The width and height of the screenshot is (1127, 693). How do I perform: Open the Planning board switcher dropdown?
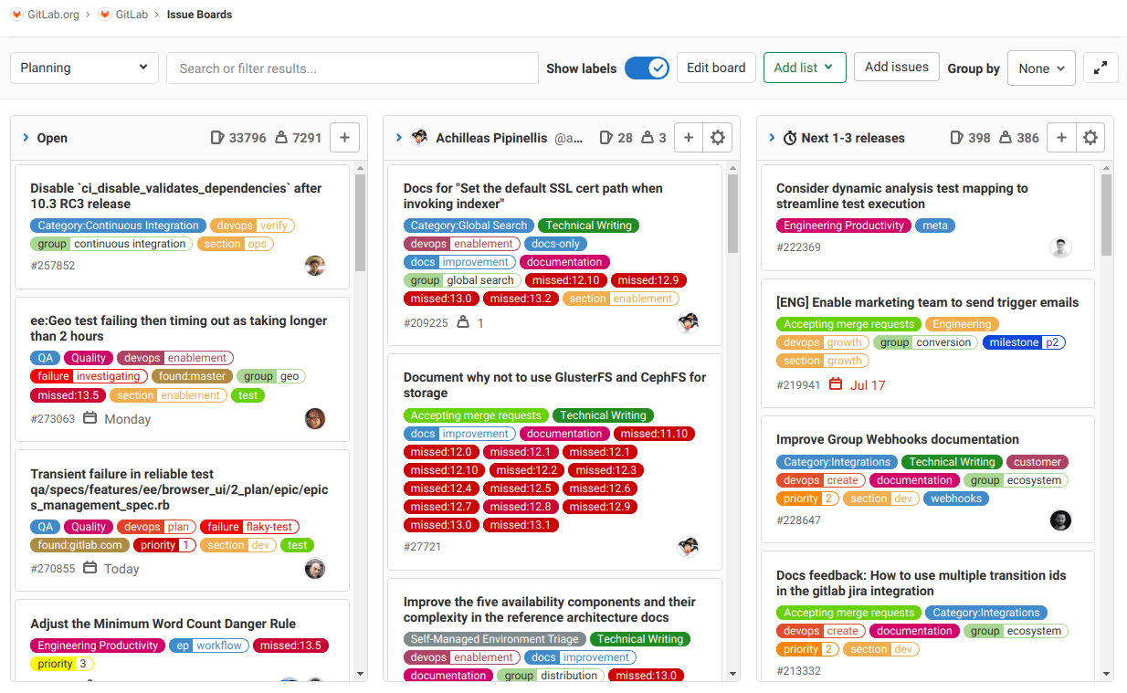(x=84, y=67)
